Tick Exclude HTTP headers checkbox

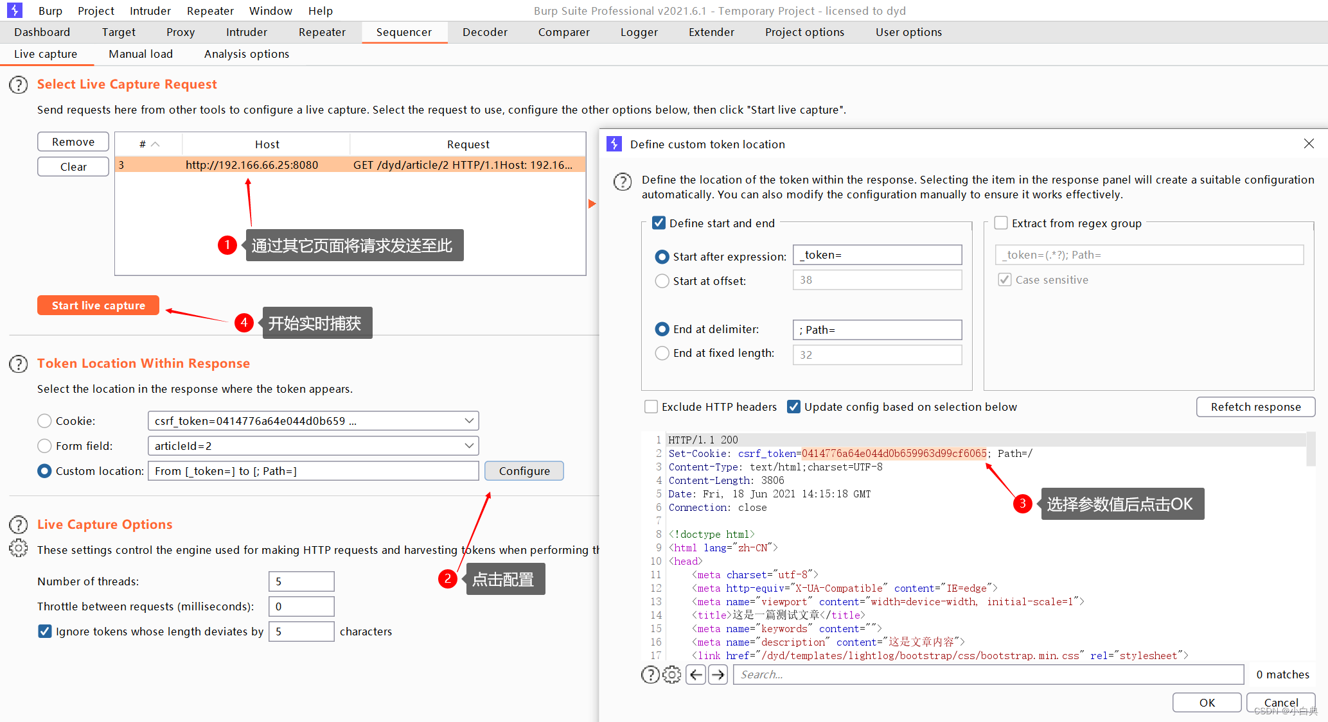(651, 406)
